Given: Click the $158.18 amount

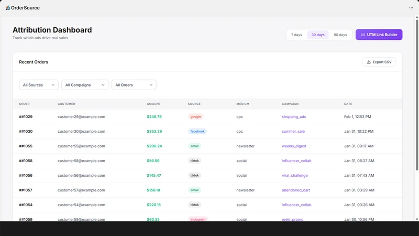Looking at the screenshot, I should pyautogui.click(x=153, y=190).
